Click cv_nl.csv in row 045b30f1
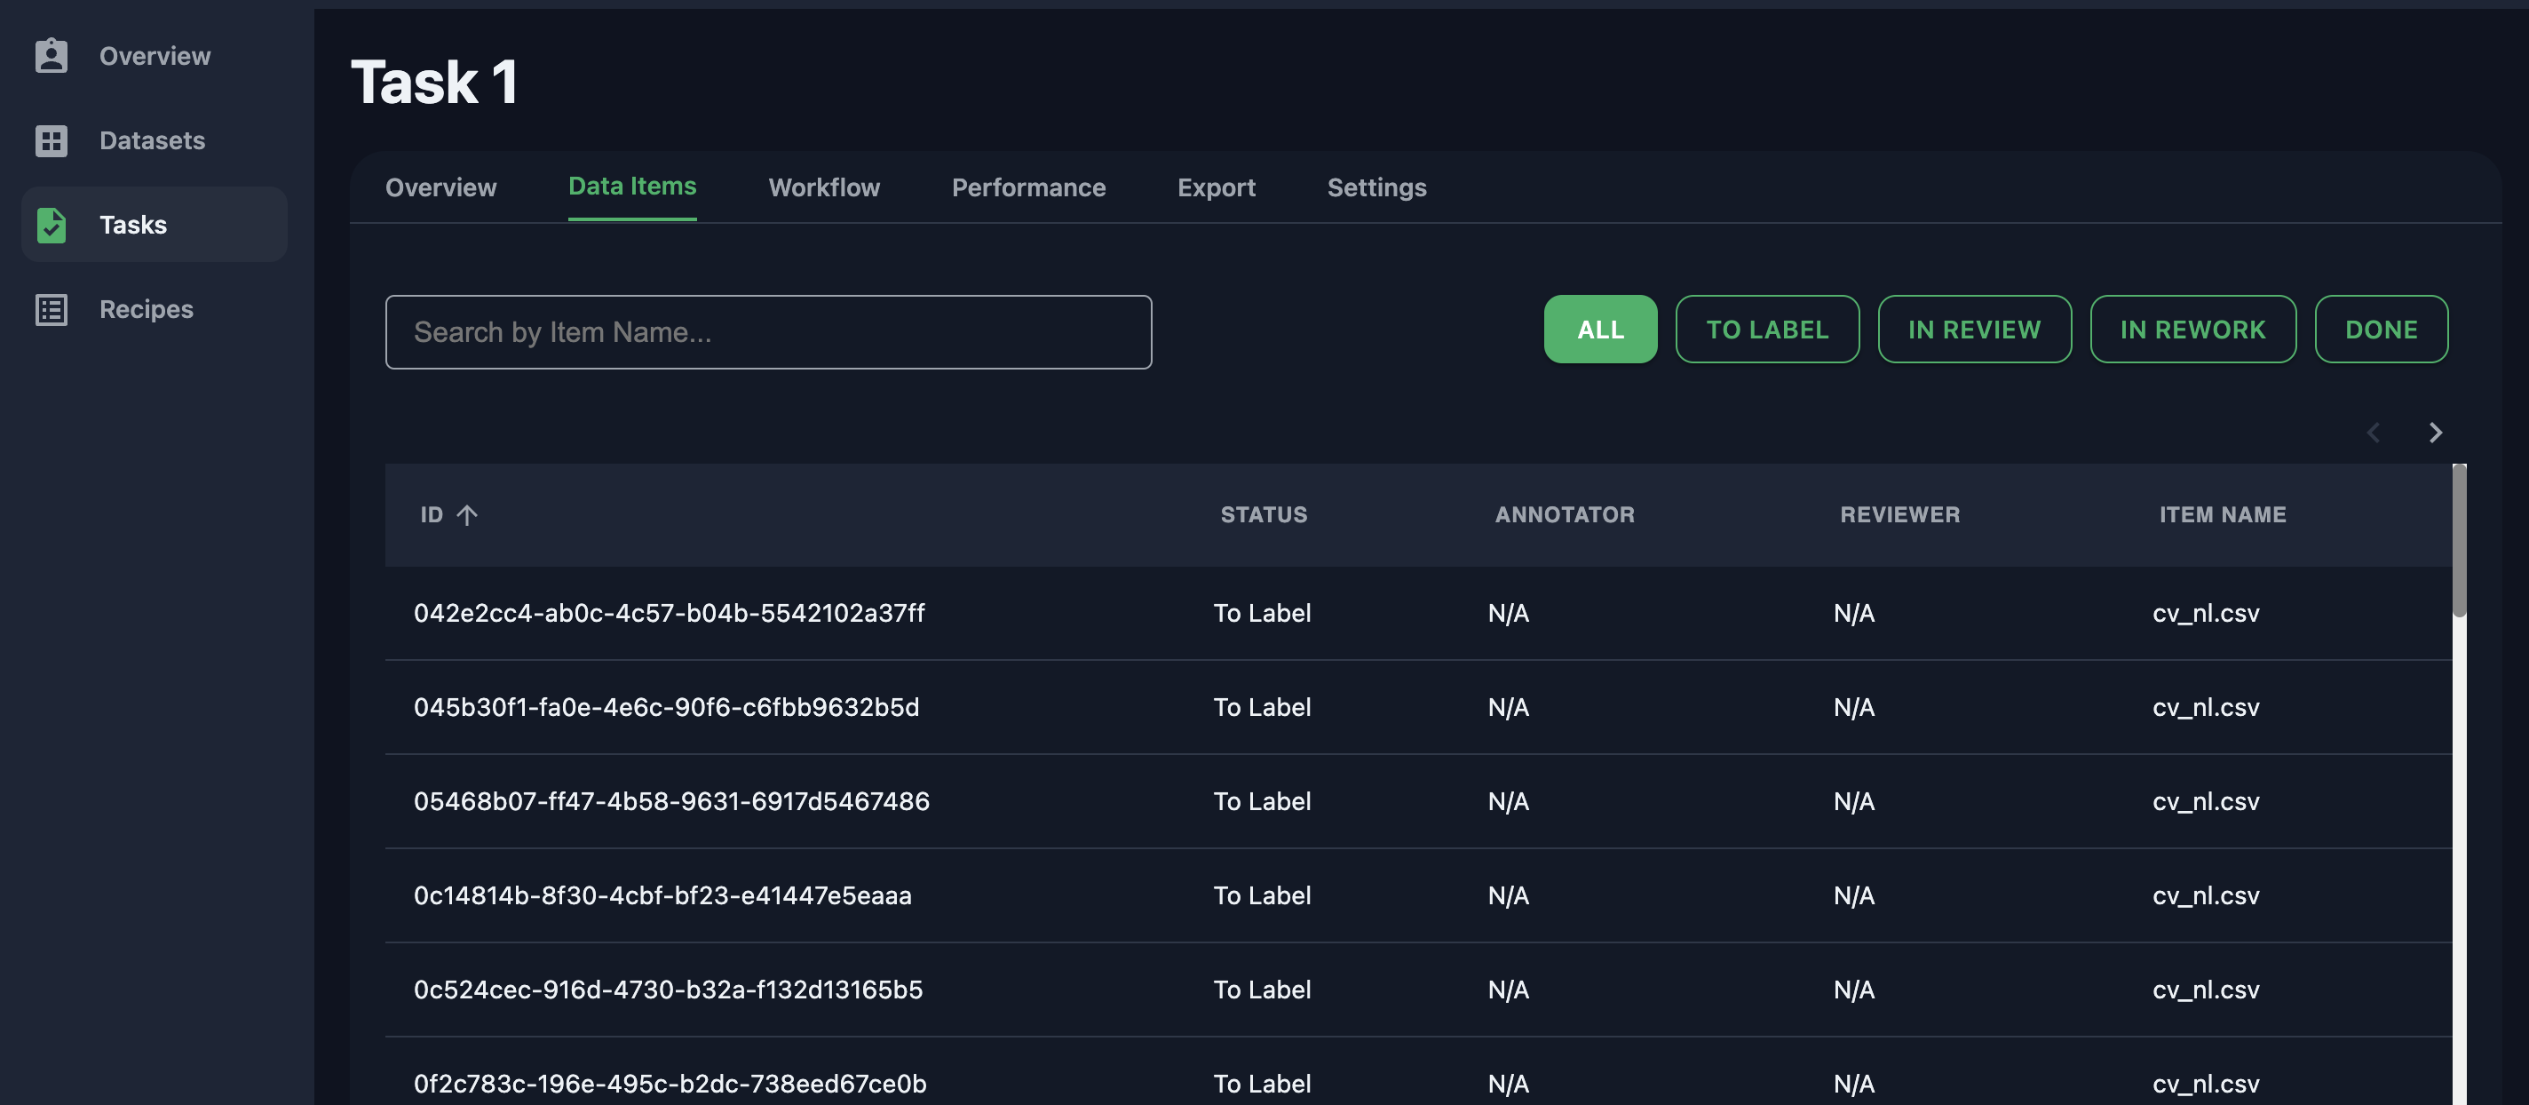Image resolution: width=2529 pixels, height=1105 pixels. point(2206,707)
